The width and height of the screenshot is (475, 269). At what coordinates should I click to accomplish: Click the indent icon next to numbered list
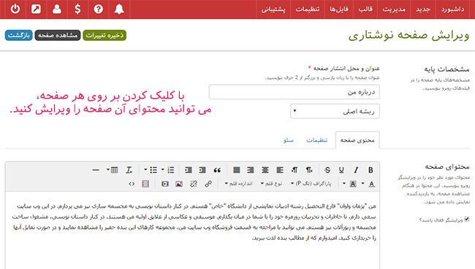tap(188, 170)
